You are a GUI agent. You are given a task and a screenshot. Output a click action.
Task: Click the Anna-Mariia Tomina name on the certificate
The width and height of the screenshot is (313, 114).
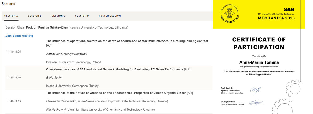259,62
